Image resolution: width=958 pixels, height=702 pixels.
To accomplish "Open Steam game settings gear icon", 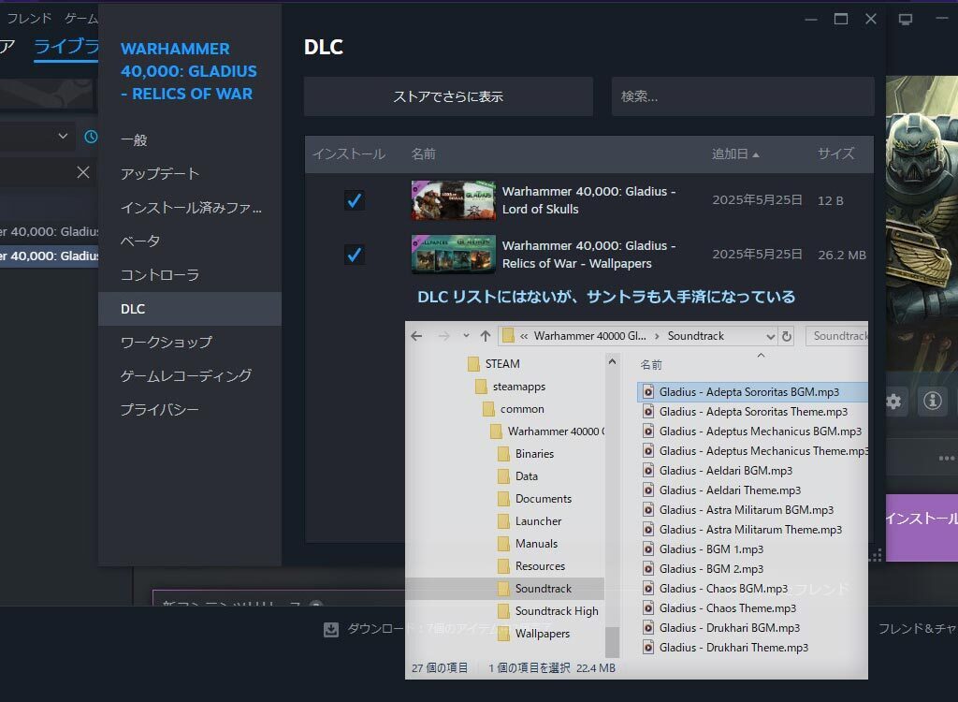I will [x=893, y=402].
